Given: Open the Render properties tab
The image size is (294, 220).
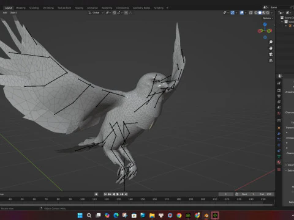Looking at the screenshot, I should (279, 90).
